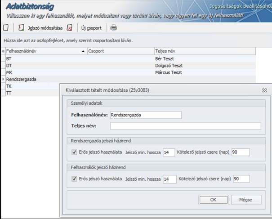This screenshot has width=272, height=219.
Task: Click the Március Teszt full name cell
Action: coord(205,72)
